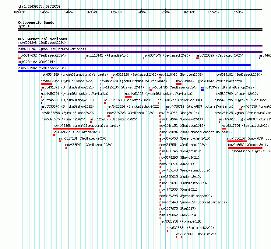Open the nsv6317954 (Sedlazeck2020) label

(x=245, y=126)
